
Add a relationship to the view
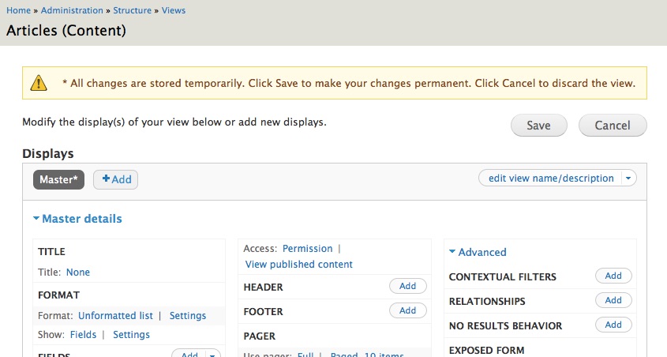click(613, 300)
